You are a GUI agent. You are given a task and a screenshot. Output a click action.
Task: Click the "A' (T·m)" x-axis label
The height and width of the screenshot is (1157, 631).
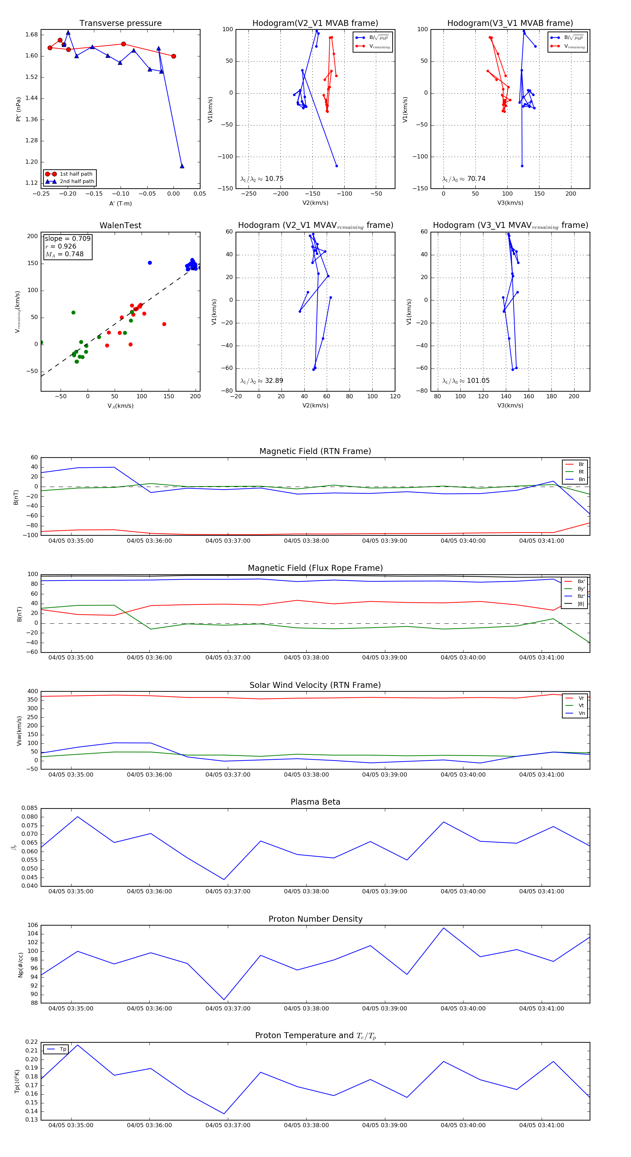[x=120, y=203]
